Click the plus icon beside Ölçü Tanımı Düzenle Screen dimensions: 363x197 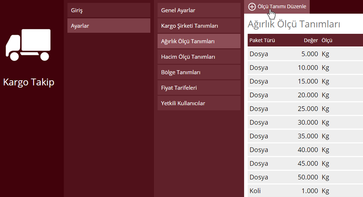coord(252,7)
